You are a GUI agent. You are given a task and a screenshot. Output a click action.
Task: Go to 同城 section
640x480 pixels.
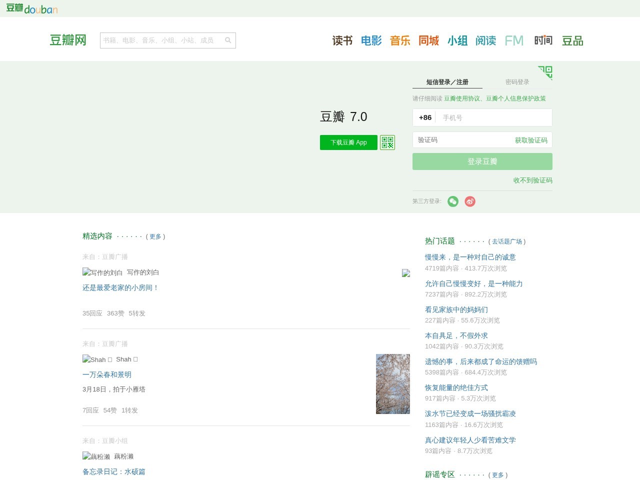tap(429, 40)
